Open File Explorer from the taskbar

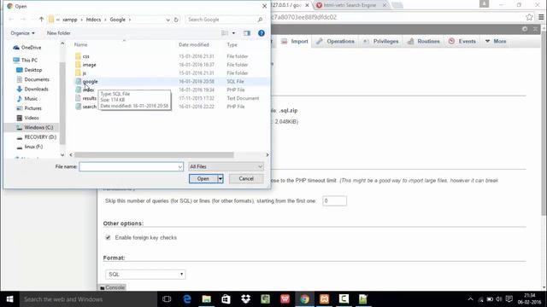207,299
